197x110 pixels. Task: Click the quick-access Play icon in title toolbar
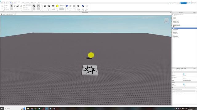point(10,3)
